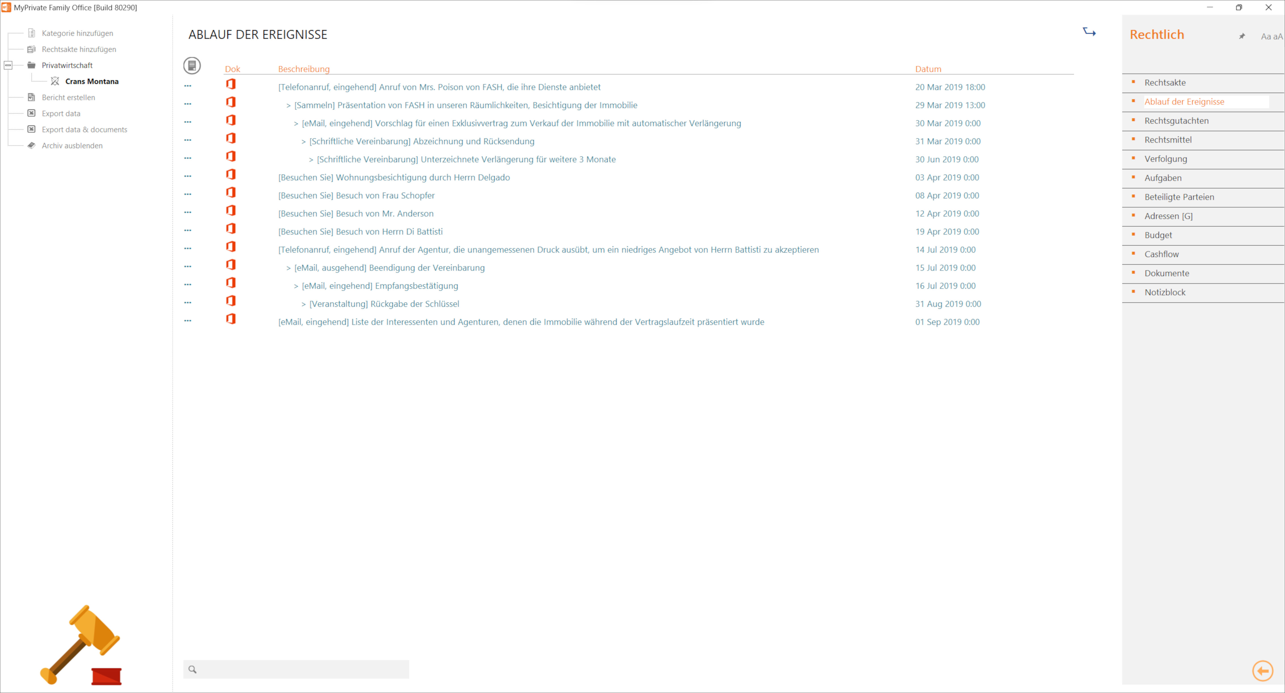Click Bericht erstellen in left panel

[x=68, y=97]
